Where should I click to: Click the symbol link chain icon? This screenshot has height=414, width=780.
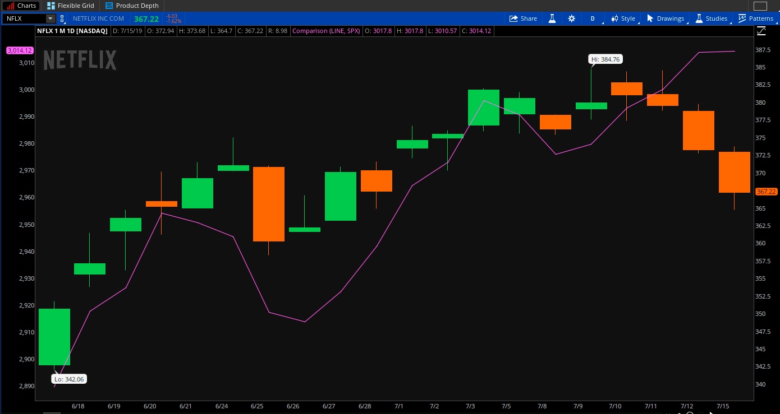click(62, 18)
